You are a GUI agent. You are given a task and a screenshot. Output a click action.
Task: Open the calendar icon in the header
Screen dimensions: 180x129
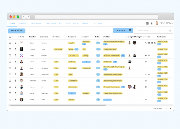coord(148,23)
